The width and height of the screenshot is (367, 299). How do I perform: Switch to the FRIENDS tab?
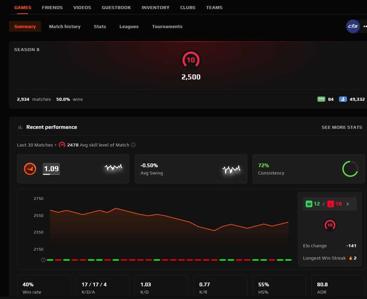[52, 8]
